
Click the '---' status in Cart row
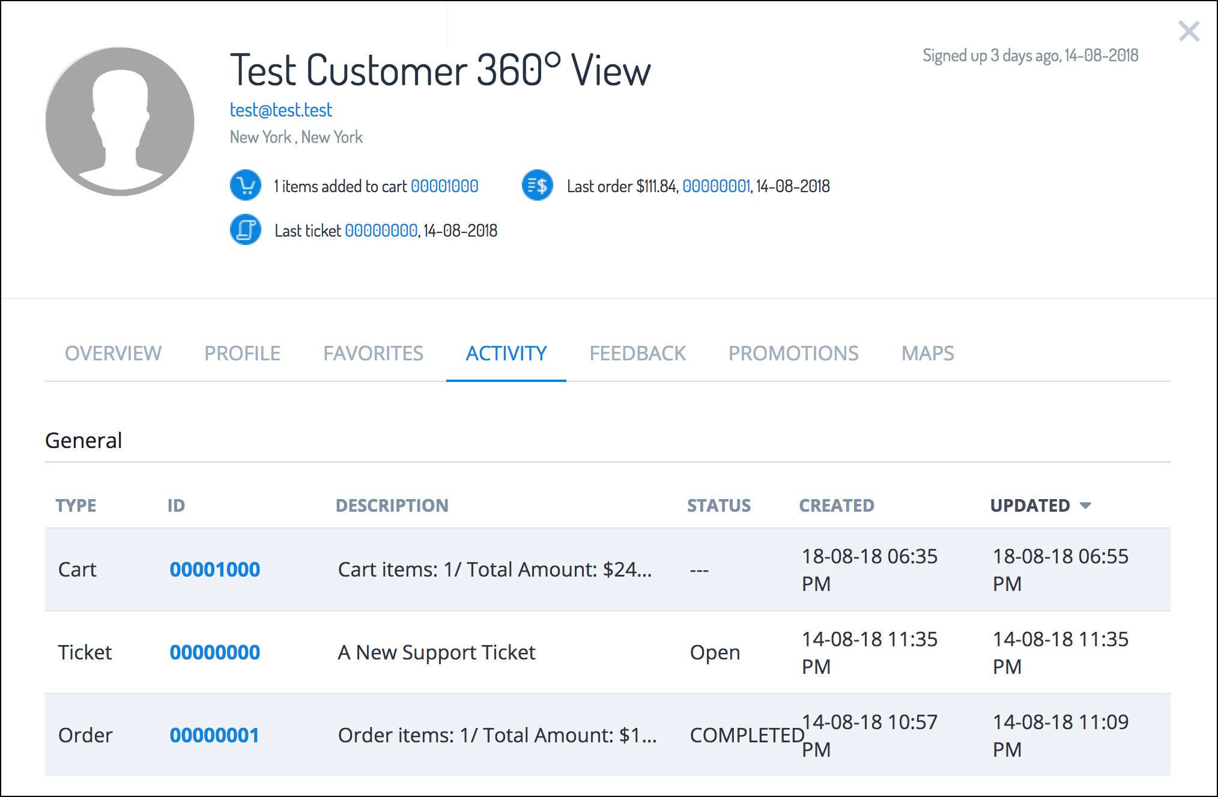(699, 570)
